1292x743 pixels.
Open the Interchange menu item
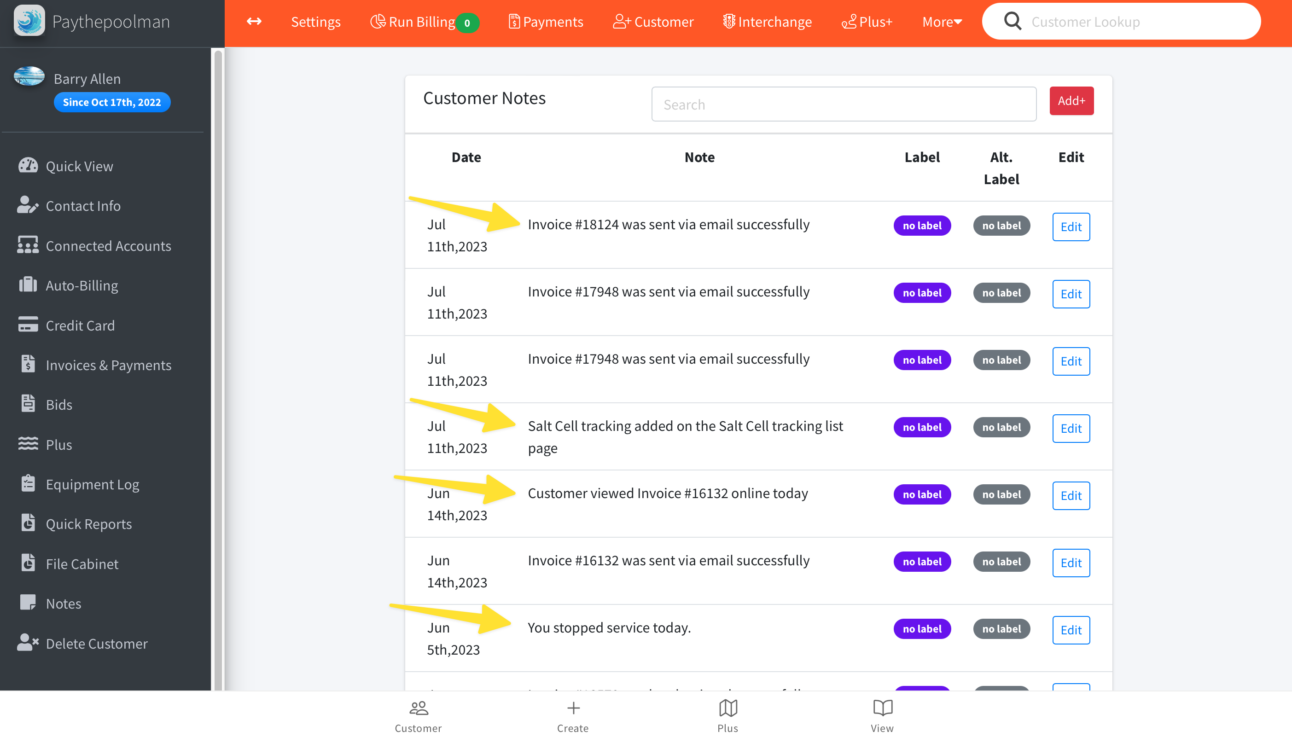click(x=767, y=22)
